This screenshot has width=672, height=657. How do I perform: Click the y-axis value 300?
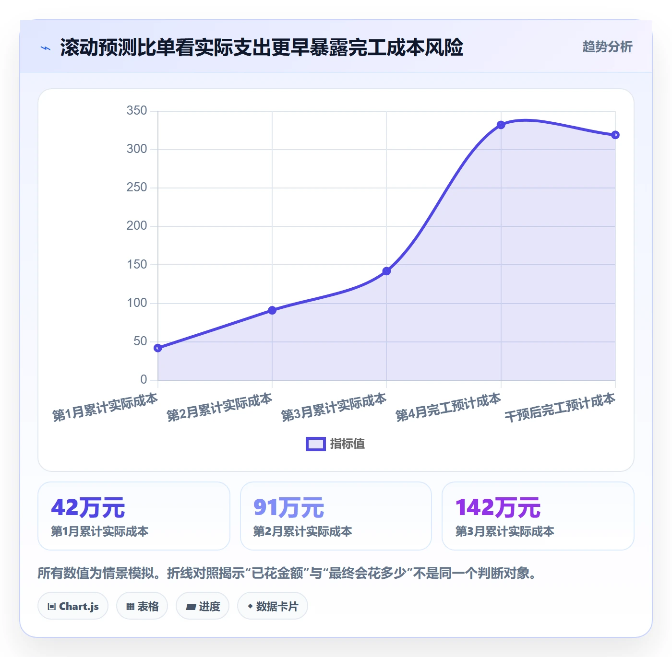137,149
